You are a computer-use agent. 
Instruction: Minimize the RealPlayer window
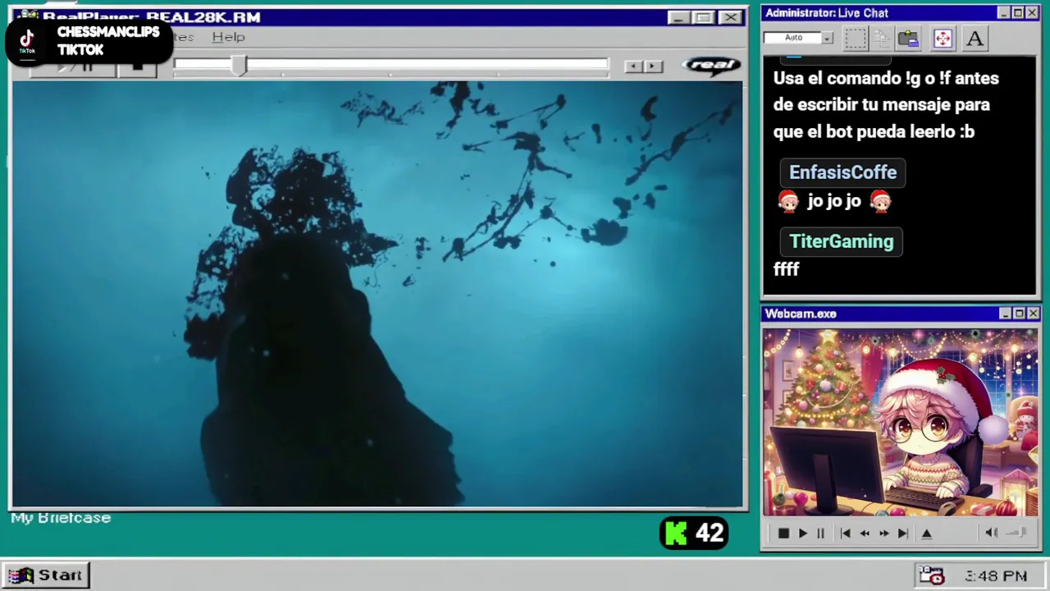[x=679, y=17]
